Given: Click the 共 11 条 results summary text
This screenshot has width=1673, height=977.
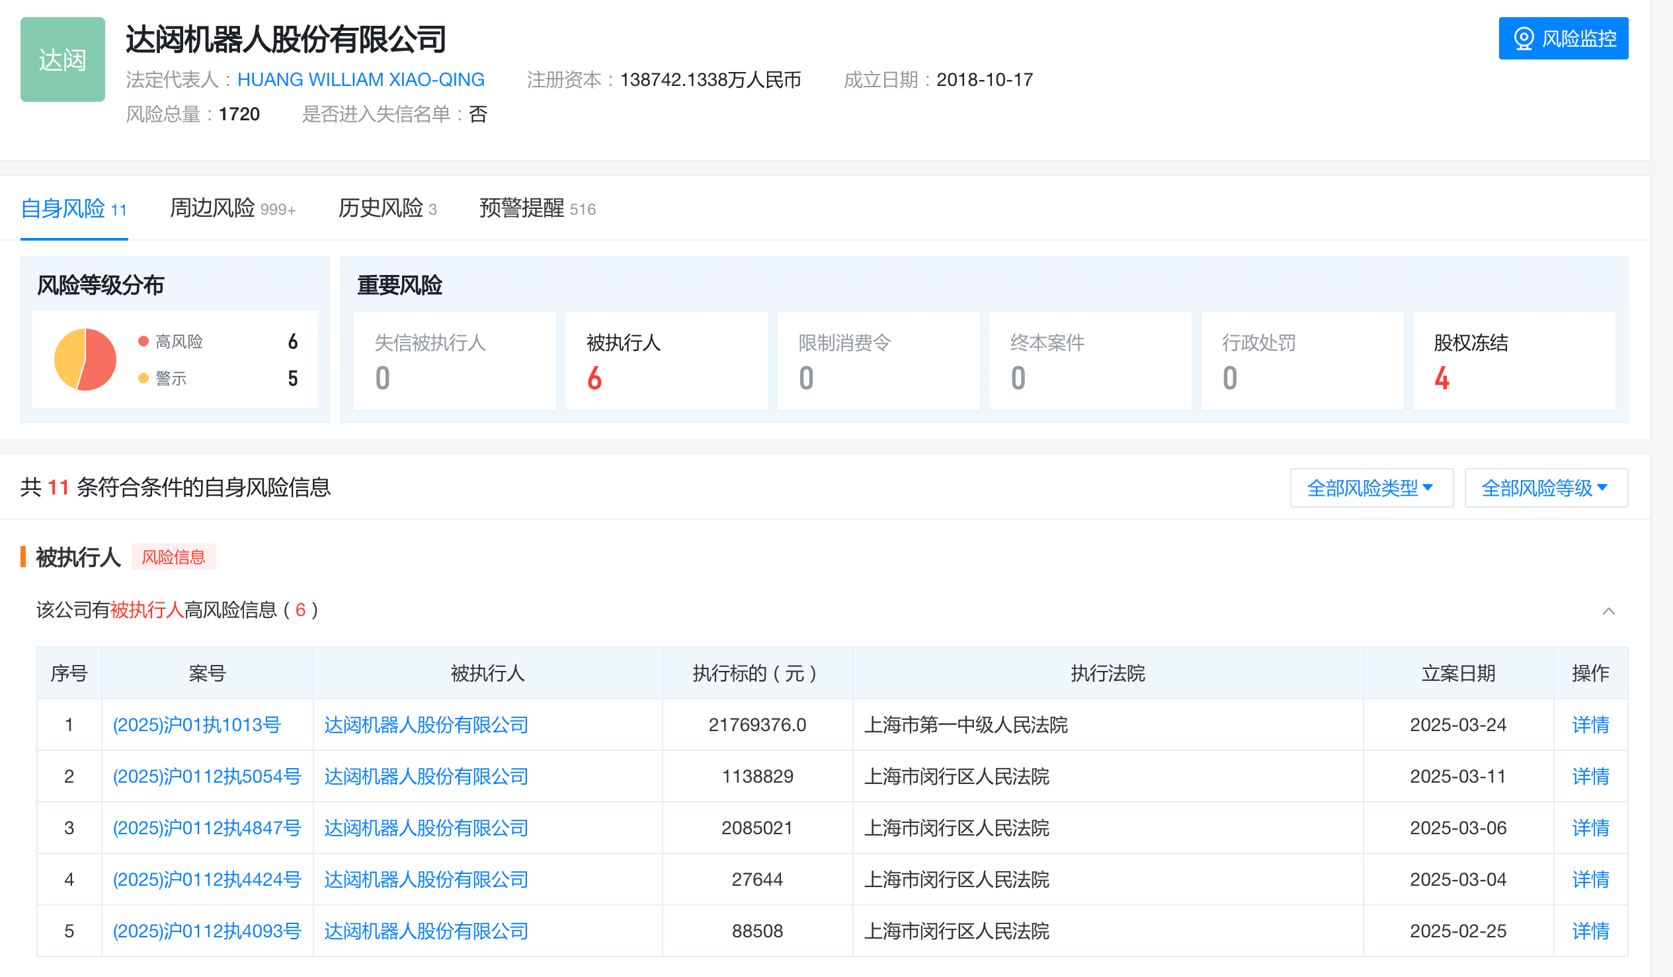Looking at the screenshot, I should [x=175, y=488].
